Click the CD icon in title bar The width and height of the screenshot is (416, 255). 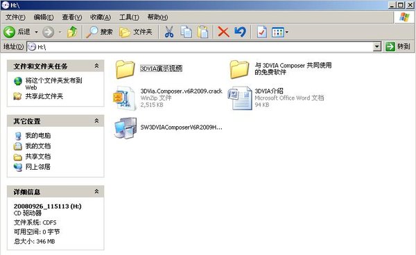click(x=6, y=5)
